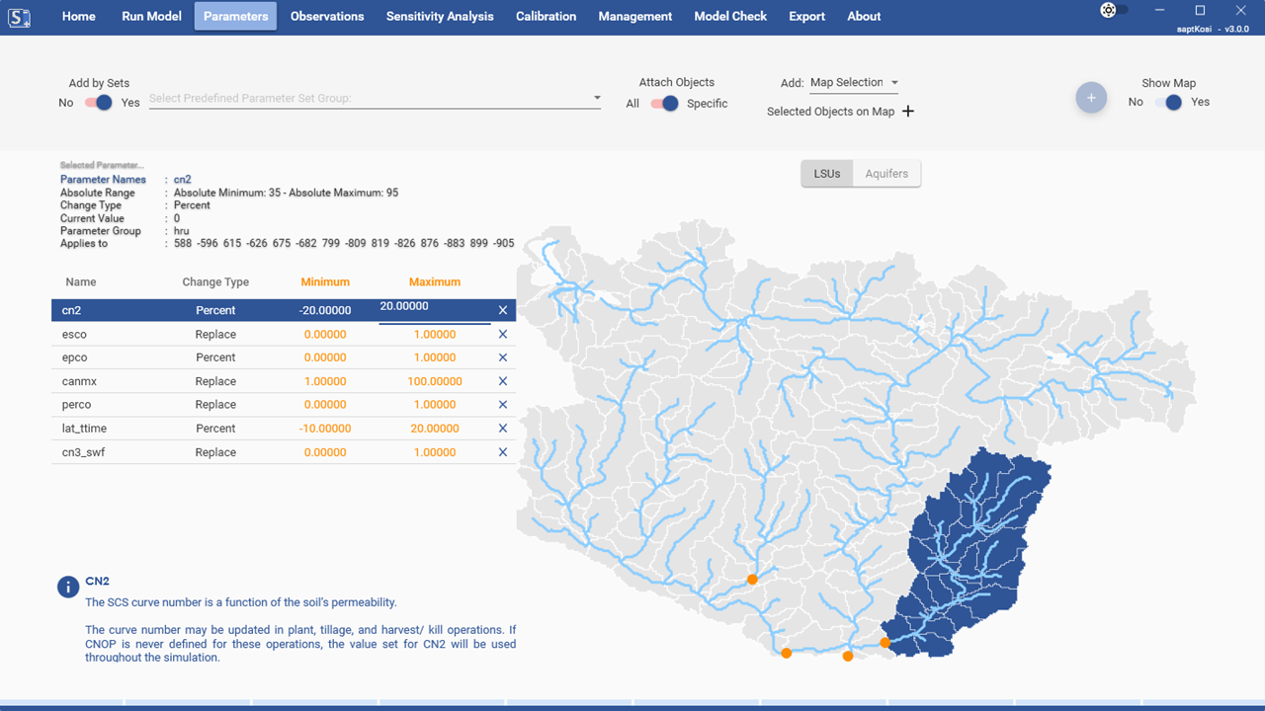Open the Predefined Parameter Set Group dropdown

(375, 98)
